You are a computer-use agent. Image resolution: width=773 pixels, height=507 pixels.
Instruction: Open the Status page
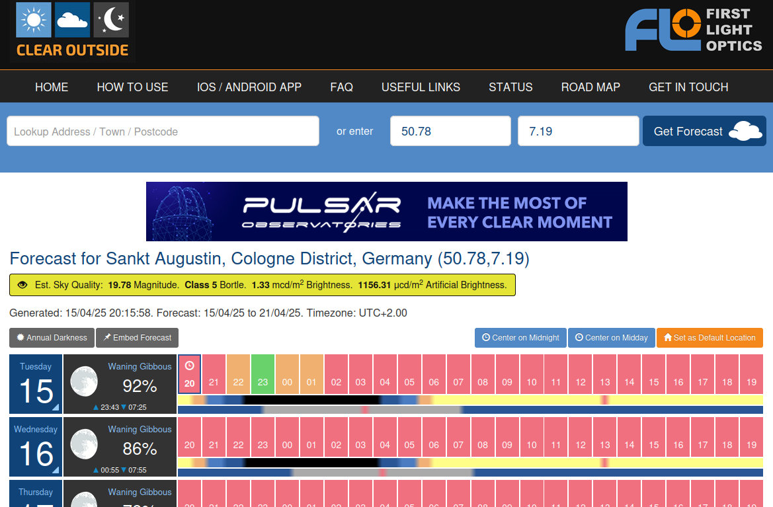510,87
